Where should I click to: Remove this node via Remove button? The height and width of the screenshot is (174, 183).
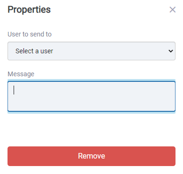tap(91, 156)
